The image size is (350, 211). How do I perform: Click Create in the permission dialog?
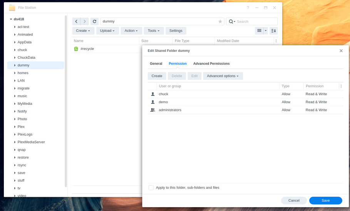(x=157, y=76)
